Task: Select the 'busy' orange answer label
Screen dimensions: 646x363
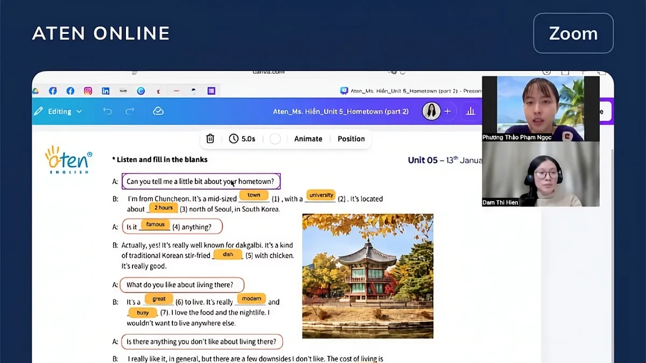Action: coord(143,312)
